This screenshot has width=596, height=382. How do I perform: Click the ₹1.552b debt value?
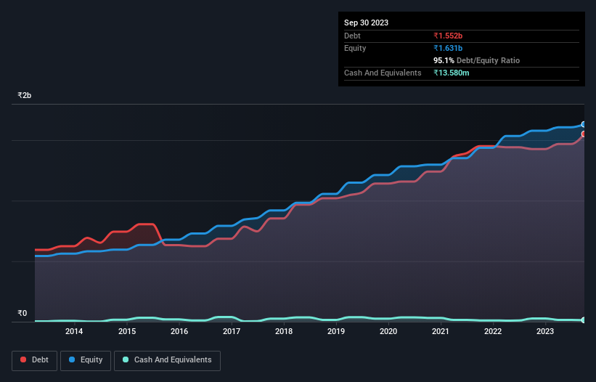[448, 36]
